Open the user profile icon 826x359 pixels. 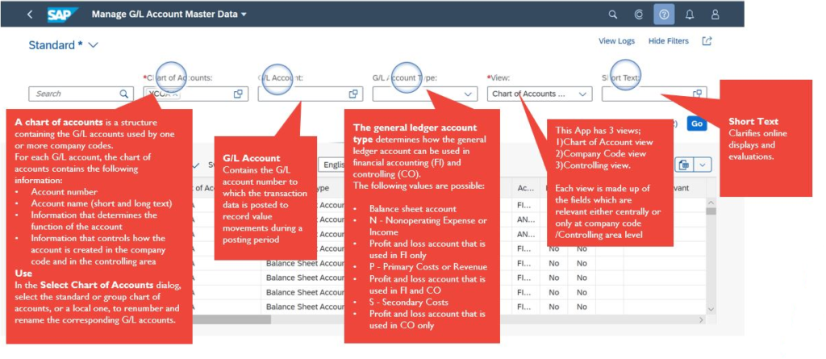715,15
